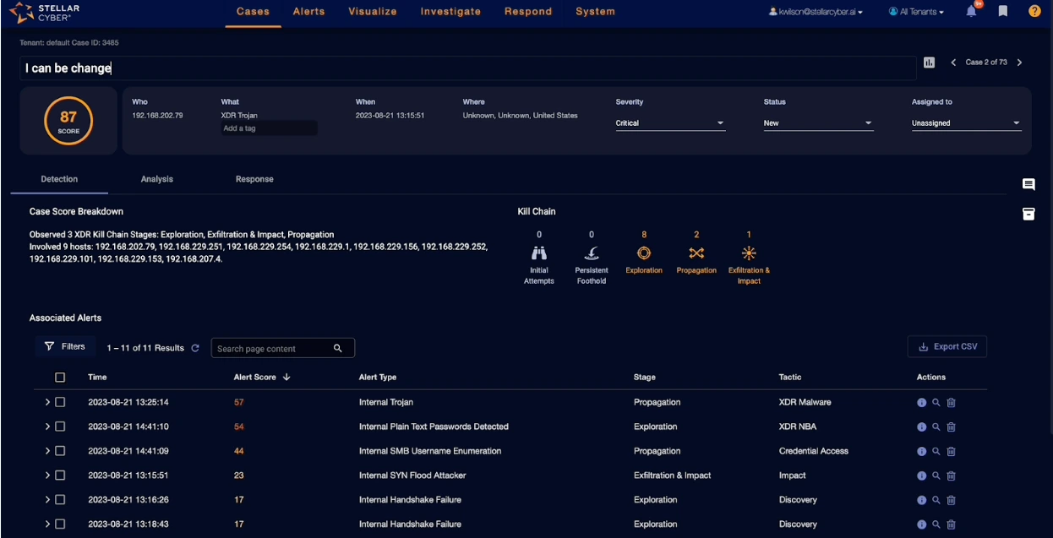Click the Add a tag field

pyautogui.click(x=269, y=128)
